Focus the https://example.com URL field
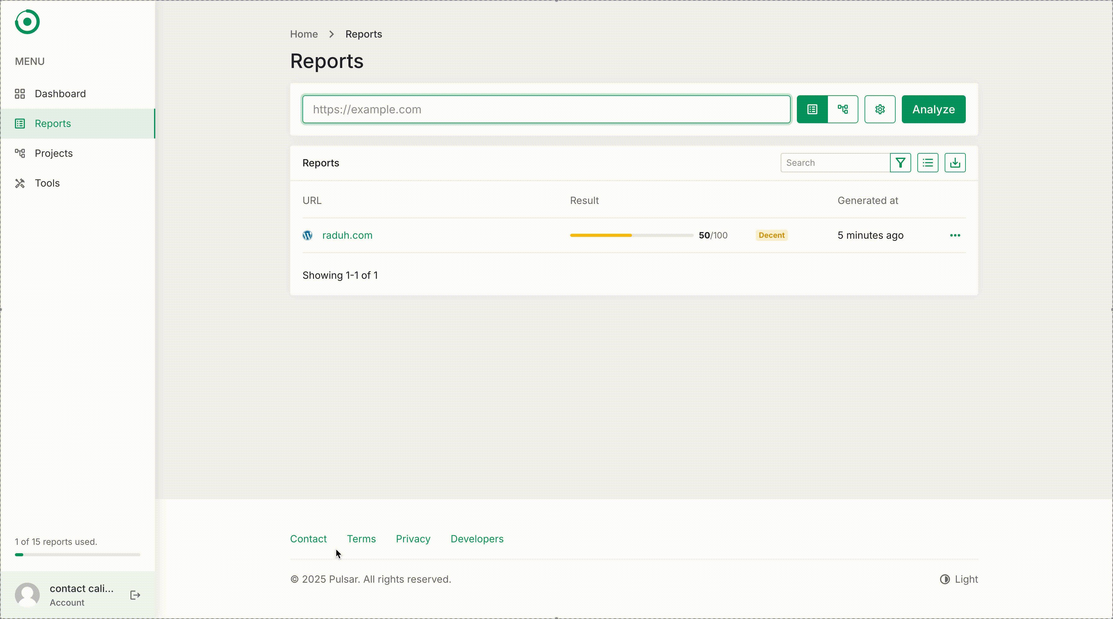Screen dimensions: 1113x619 click(x=546, y=109)
